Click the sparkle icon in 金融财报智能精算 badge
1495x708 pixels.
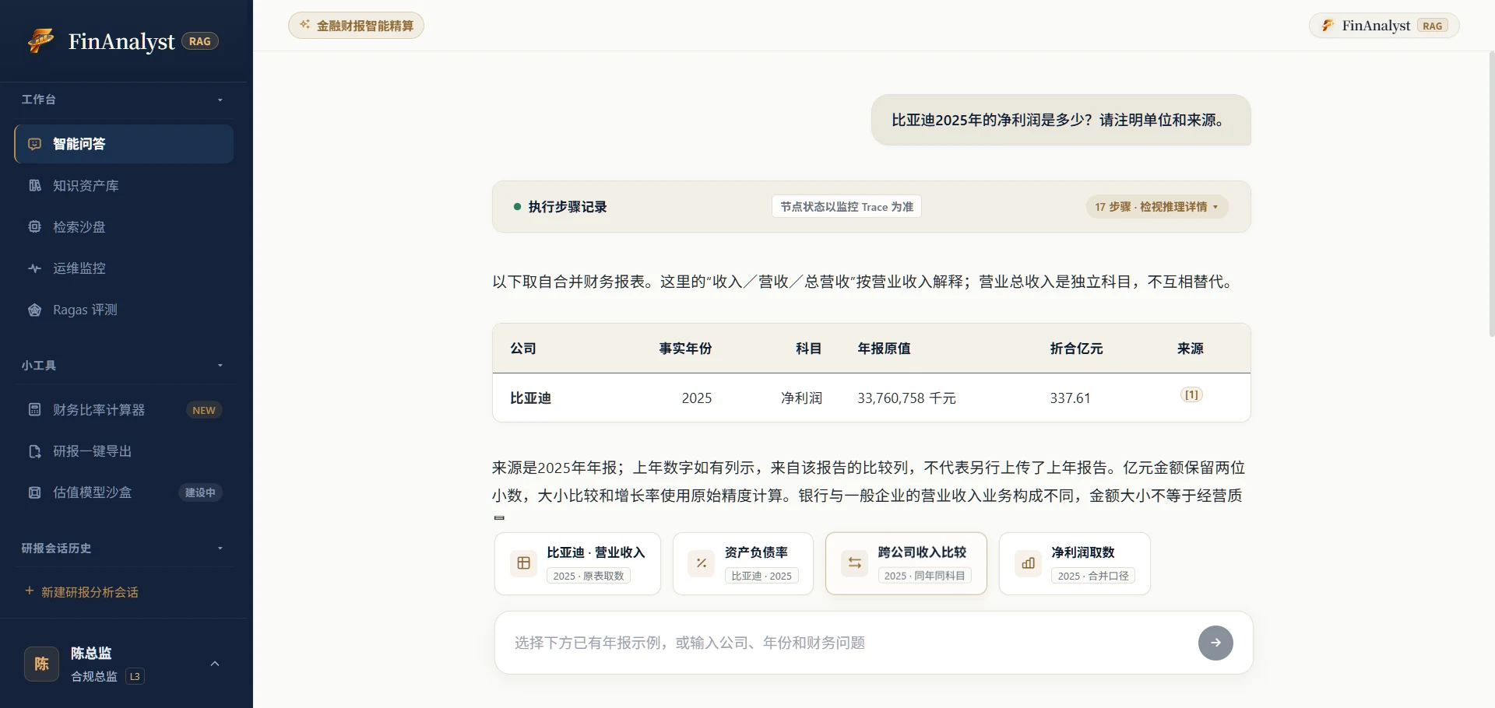304,25
